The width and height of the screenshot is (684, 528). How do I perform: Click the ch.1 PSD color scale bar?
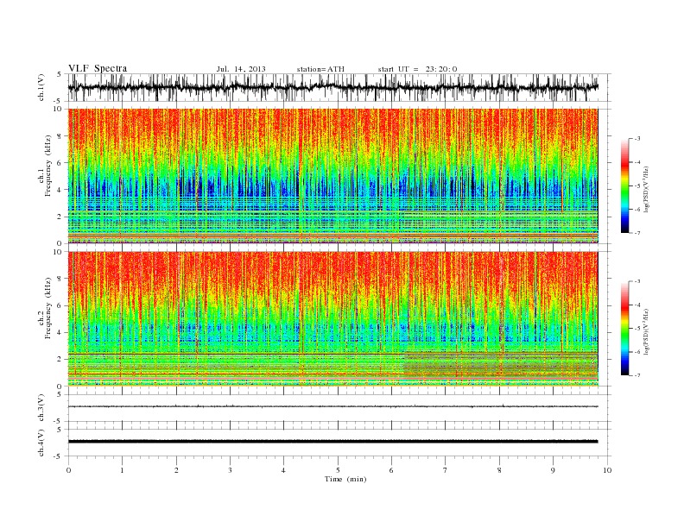coord(624,185)
